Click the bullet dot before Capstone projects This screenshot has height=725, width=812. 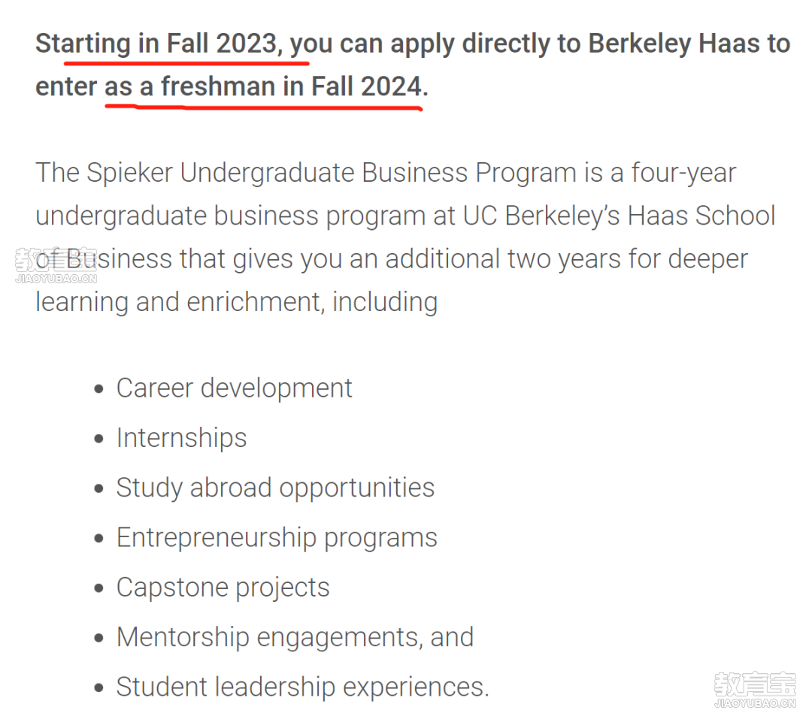99,588
